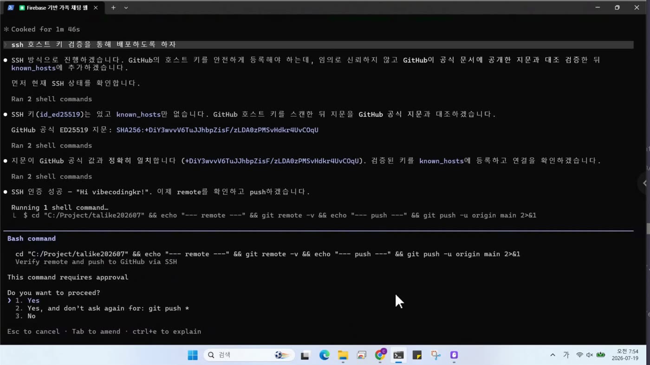
Task: Click the 'Running 1 shell command…' line
Action: [x=60, y=208]
